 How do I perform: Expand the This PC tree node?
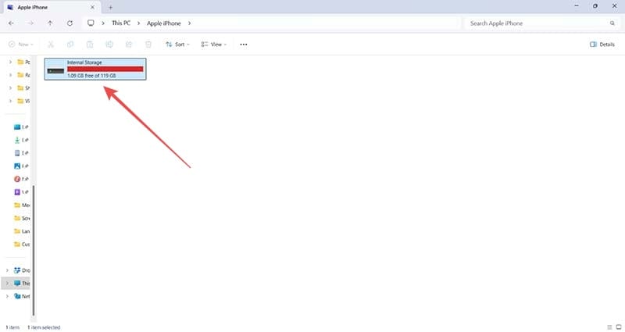point(9,283)
